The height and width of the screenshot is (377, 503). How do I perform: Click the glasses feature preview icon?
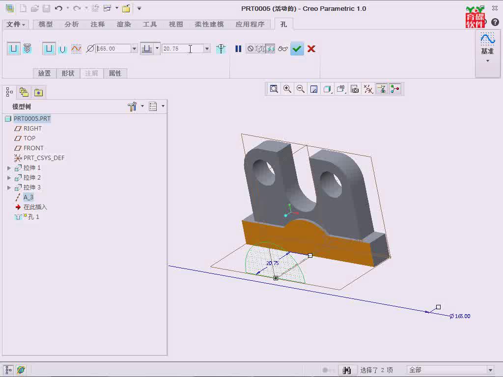tap(283, 49)
